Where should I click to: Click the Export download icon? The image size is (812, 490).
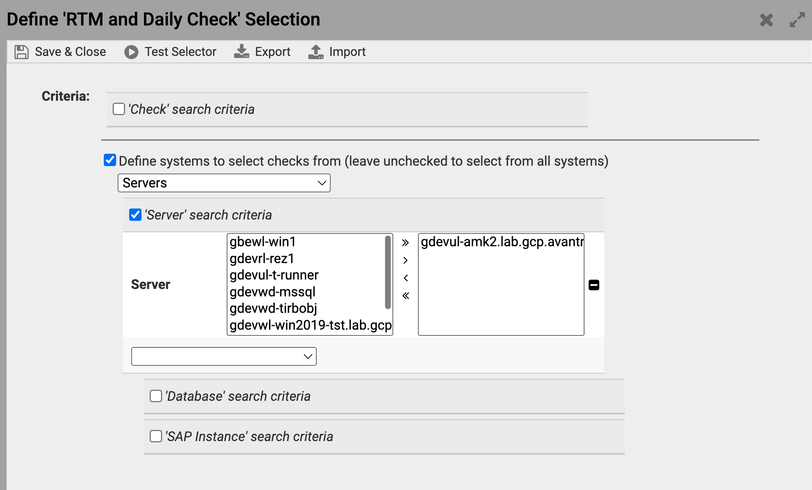(241, 52)
